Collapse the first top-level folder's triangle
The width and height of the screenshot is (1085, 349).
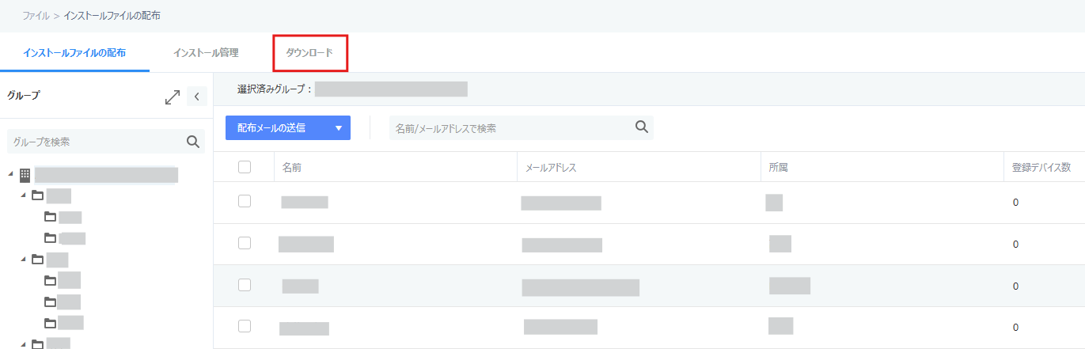tap(24, 195)
